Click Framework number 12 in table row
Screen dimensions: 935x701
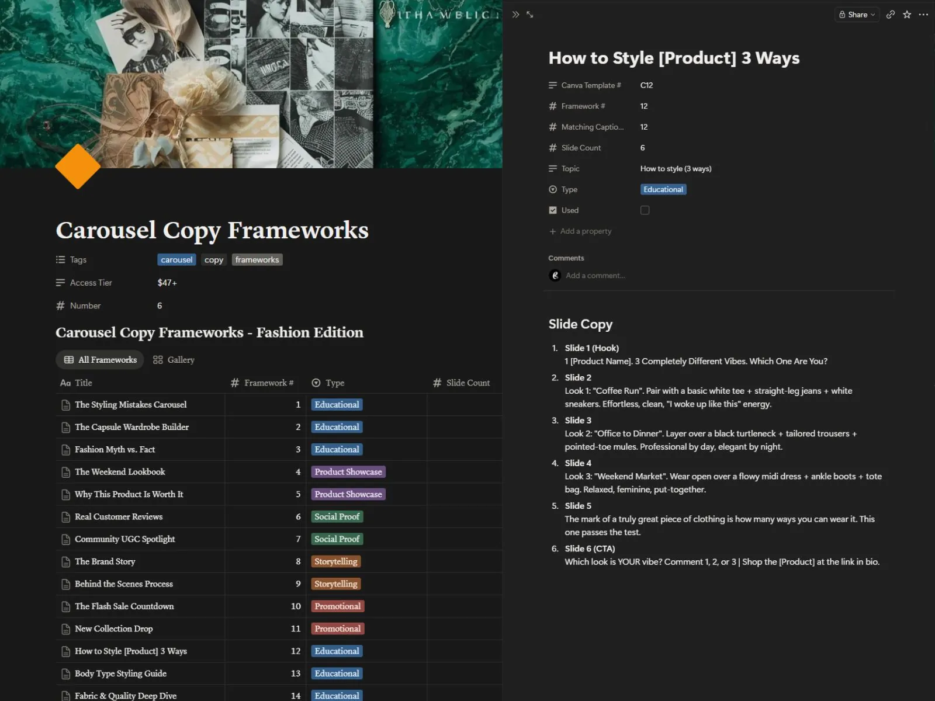coord(296,651)
